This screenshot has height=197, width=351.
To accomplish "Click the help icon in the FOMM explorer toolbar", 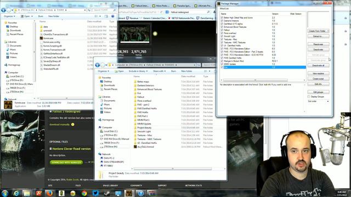I will point(113,16).
